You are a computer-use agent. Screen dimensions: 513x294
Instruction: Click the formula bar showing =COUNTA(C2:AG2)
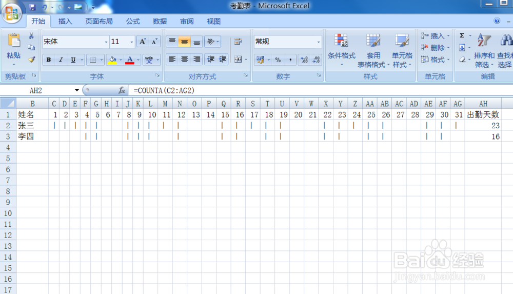coord(321,90)
